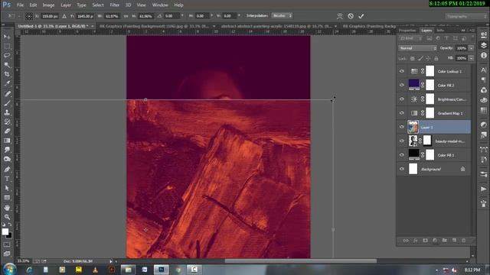
Task: Open the File menu
Action: [21, 5]
